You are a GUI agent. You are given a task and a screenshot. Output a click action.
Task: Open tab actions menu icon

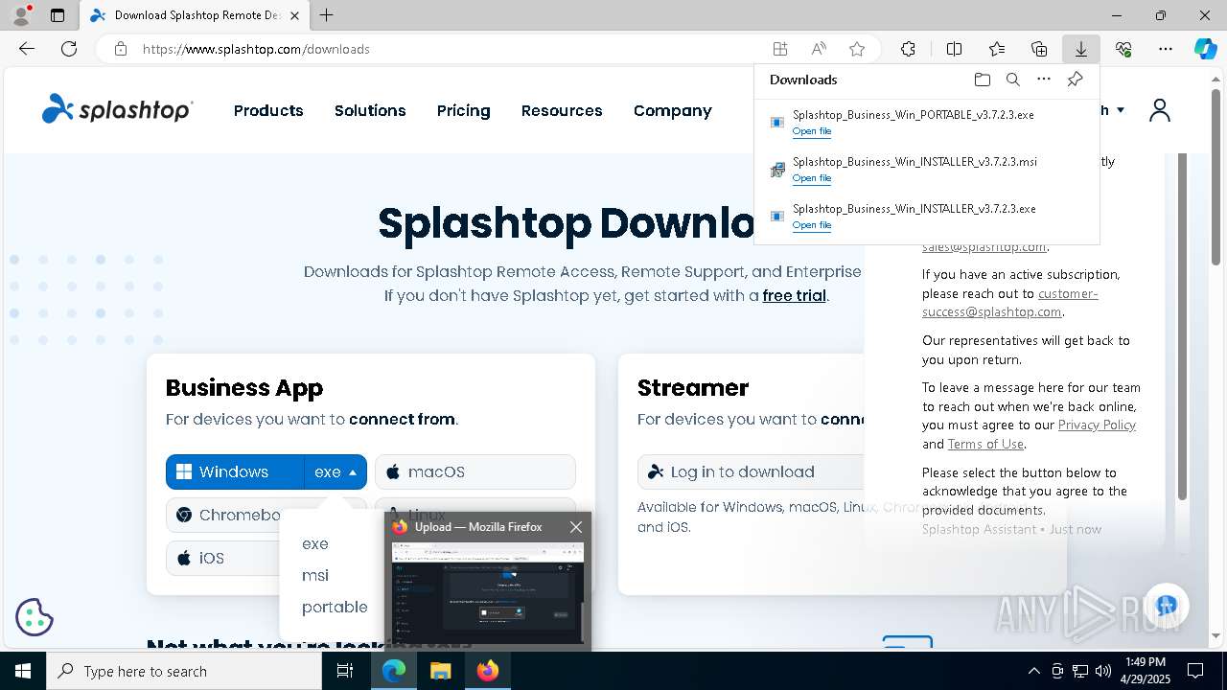[58, 15]
